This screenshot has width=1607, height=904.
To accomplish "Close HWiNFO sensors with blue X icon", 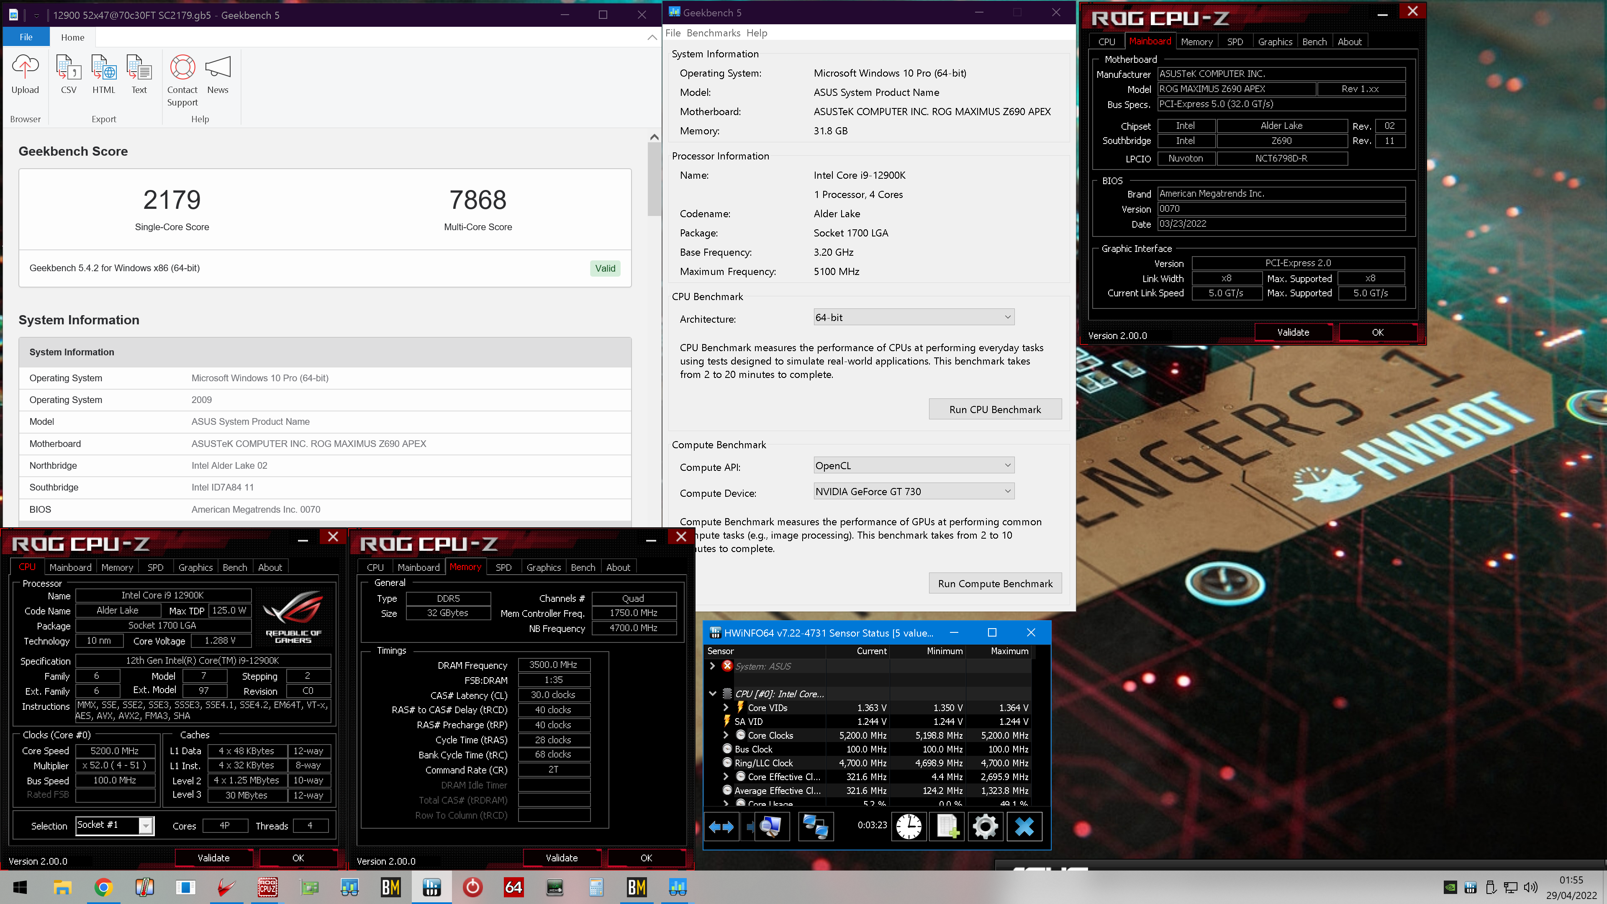I will click(1024, 827).
